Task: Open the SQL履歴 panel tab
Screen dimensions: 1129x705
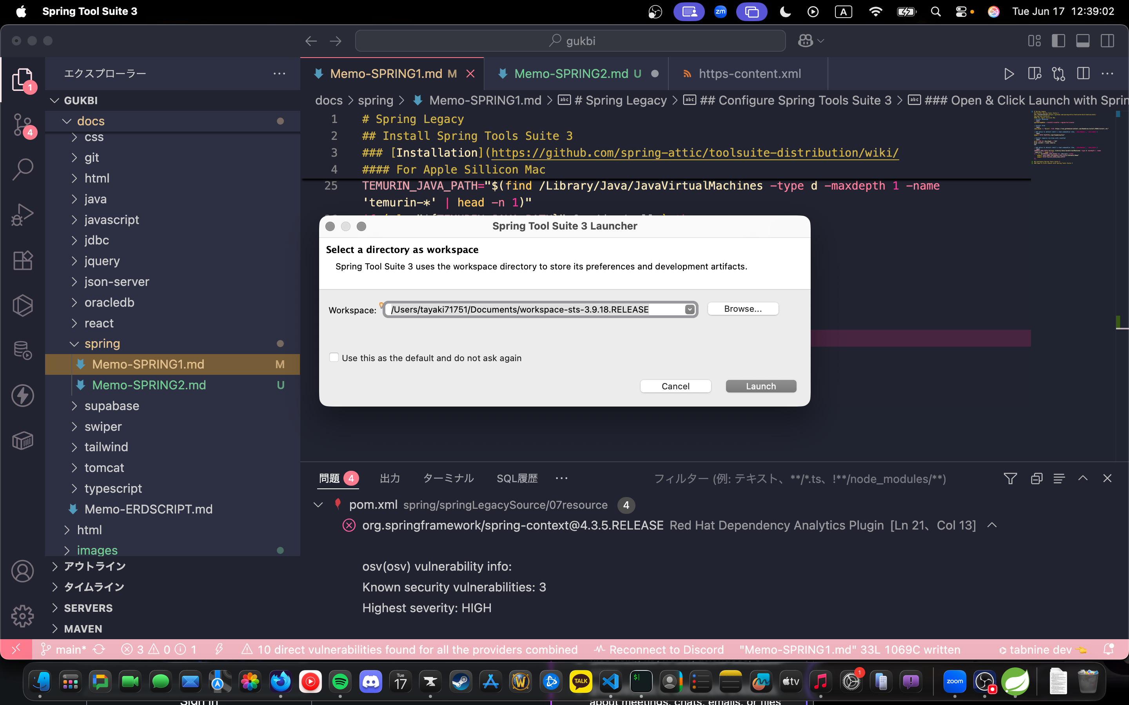Action: (517, 478)
